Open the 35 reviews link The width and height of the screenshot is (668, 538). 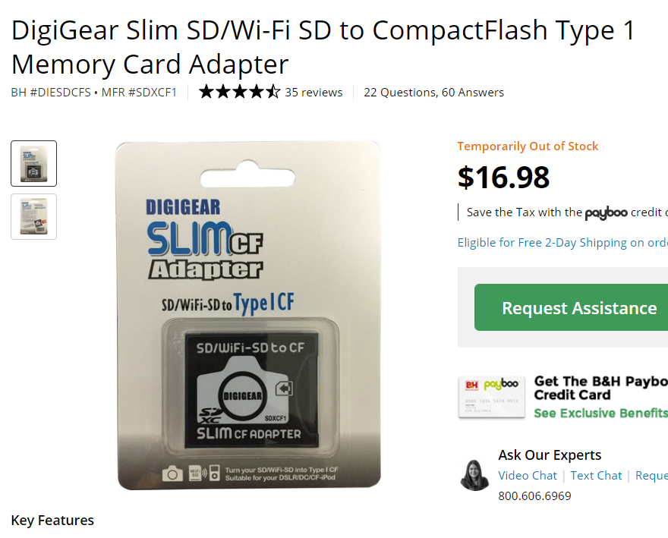click(314, 93)
